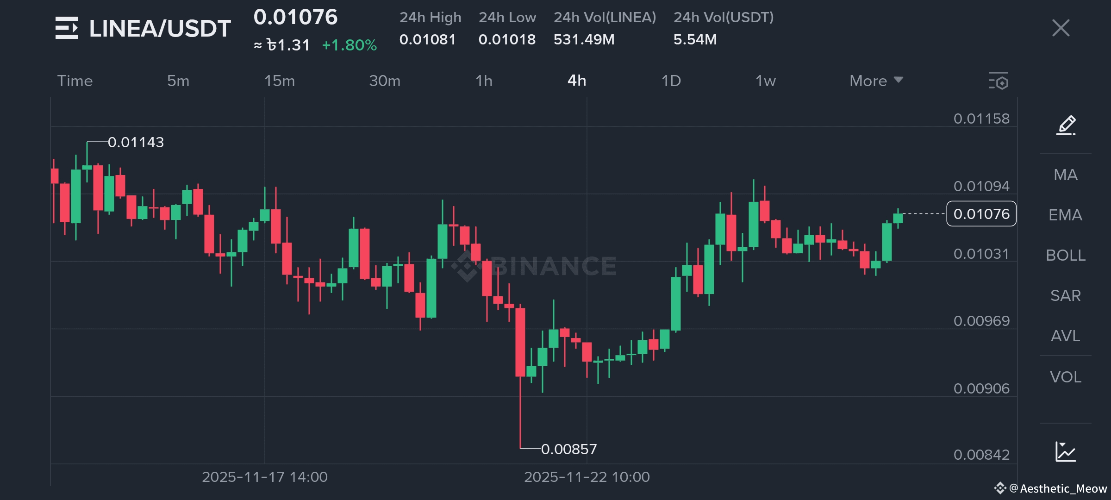
Task: Switch to the 1D interval tab
Action: [671, 81]
